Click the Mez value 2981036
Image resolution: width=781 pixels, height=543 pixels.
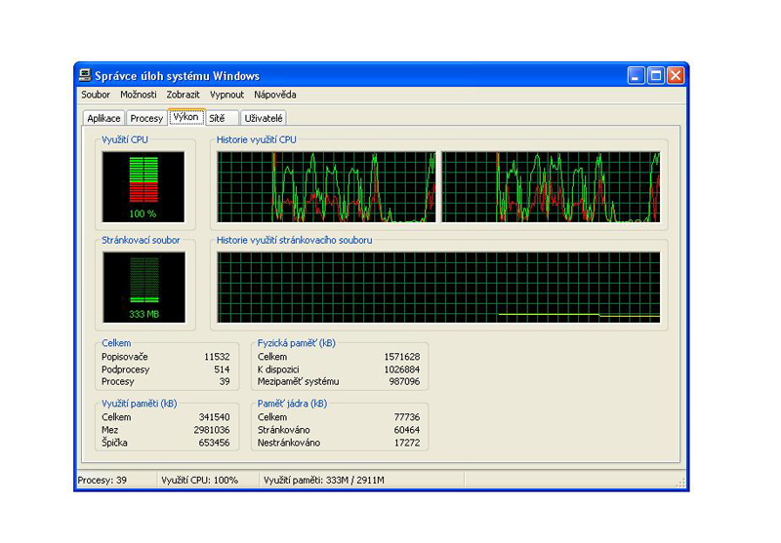(x=212, y=430)
